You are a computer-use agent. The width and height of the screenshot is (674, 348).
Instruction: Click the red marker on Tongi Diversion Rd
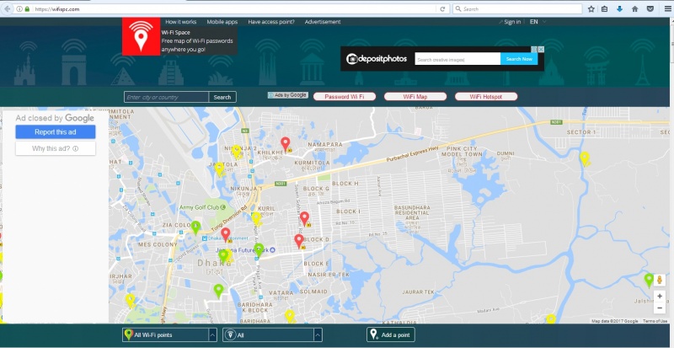pos(226,234)
